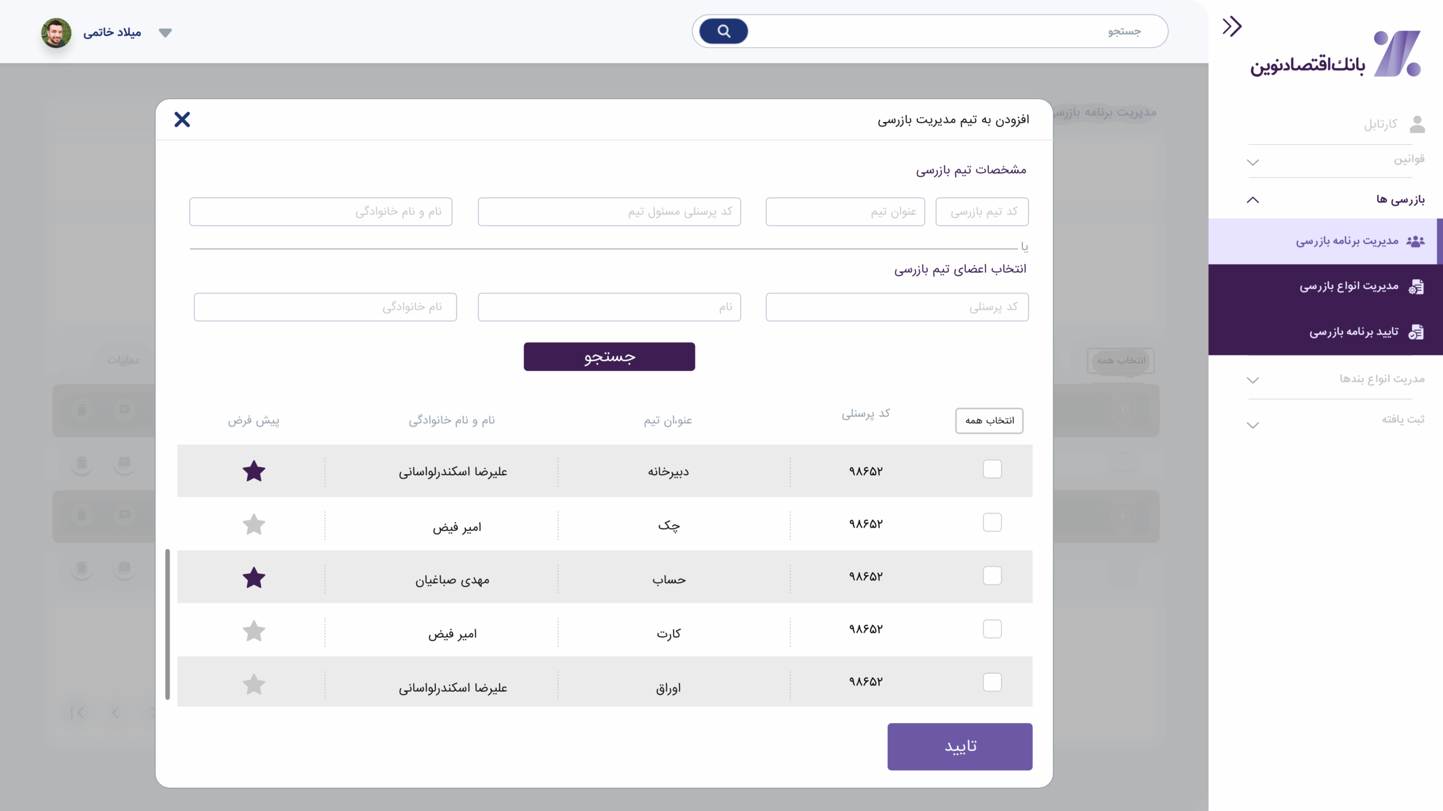The width and height of the screenshot is (1443, 811).
Task: Collapse the sidebar with double-chevron icon
Action: point(1232,26)
